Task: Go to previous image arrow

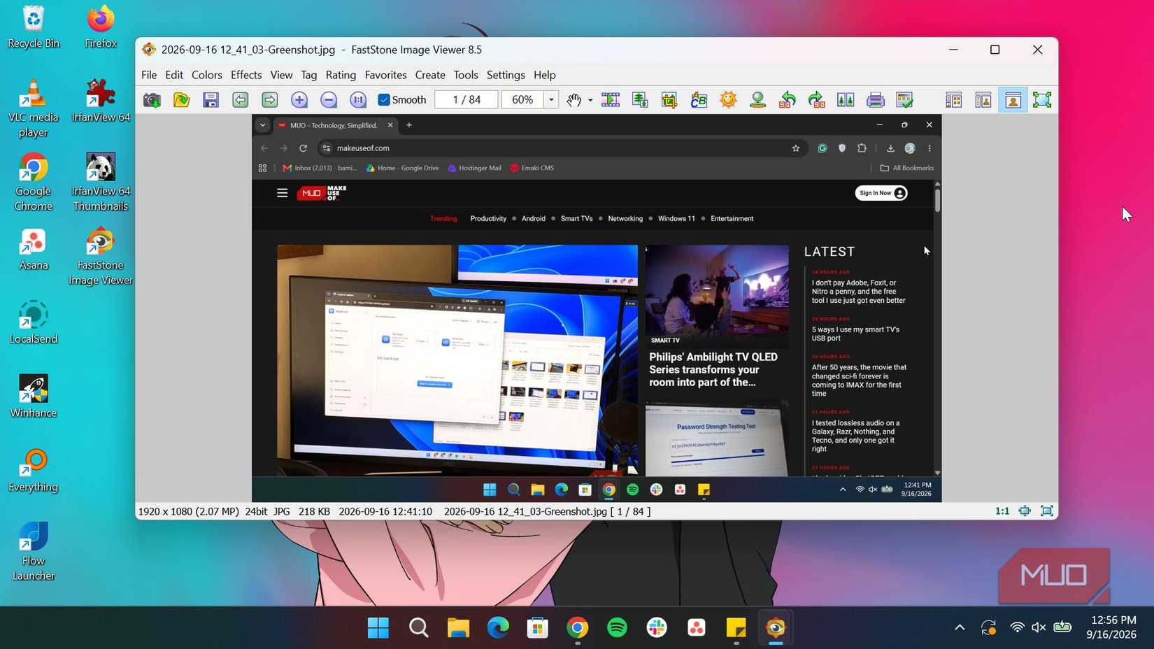Action: pyautogui.click(x=240, y=100)
